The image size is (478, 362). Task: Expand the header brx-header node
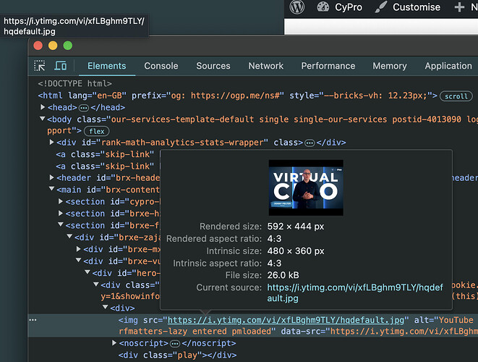[51, 178]
